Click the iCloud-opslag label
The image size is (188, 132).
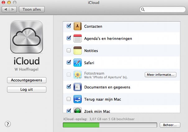pyautogui.click(x=75, y=119)
